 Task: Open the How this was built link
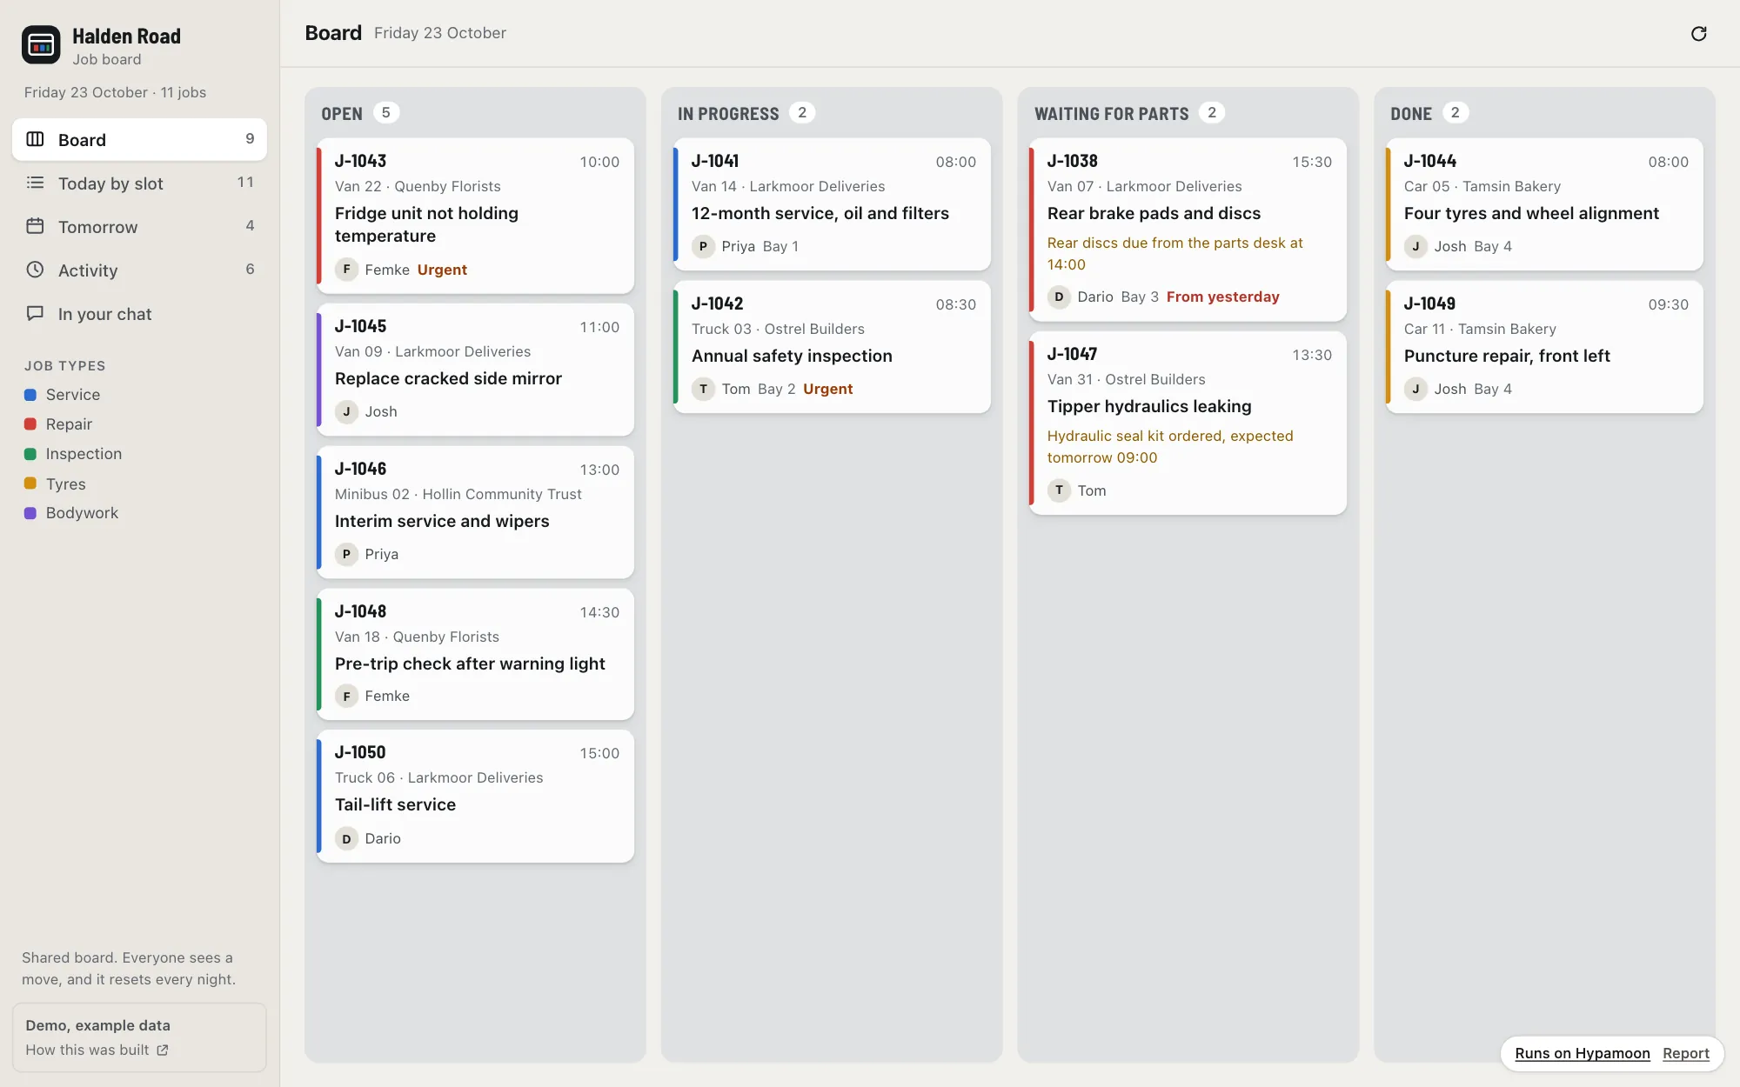point(97,1050)
